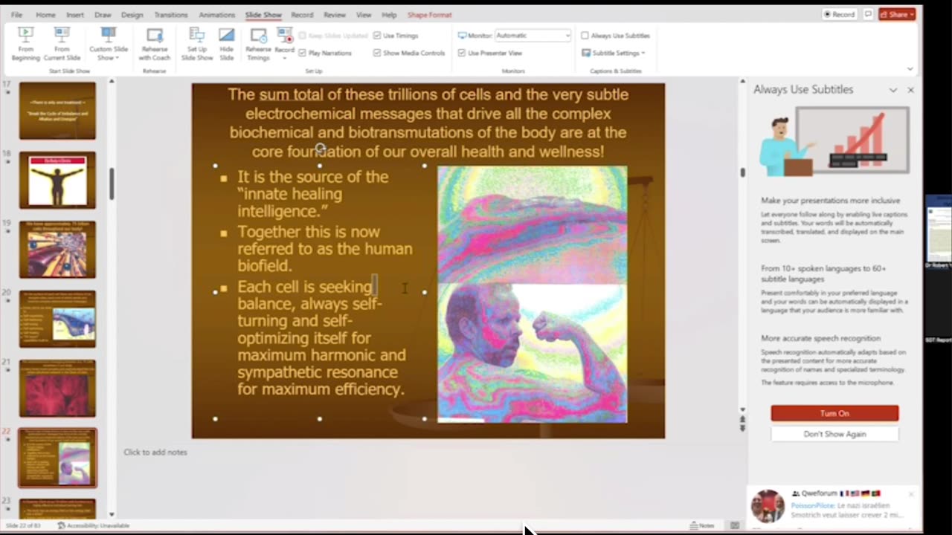
Task: Click Don't Show Again button
Action: click(834, 434)
